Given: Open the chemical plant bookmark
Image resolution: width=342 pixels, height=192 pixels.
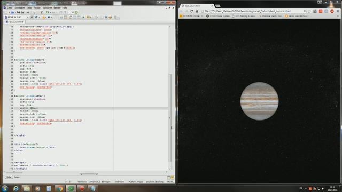Looking at the screenshot, I should [270, 16].
